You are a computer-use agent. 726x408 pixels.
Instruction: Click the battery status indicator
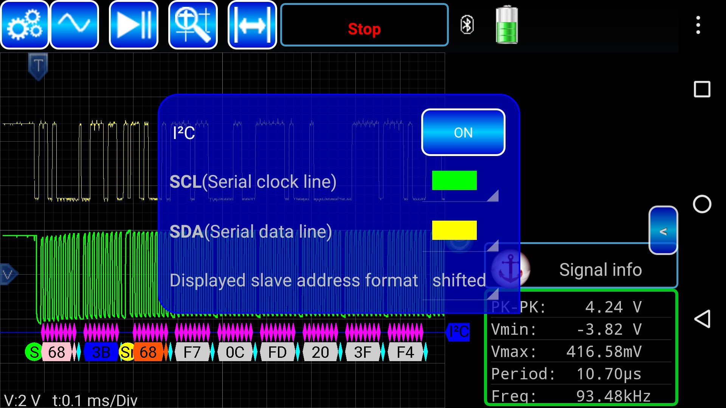click(507, 25)
